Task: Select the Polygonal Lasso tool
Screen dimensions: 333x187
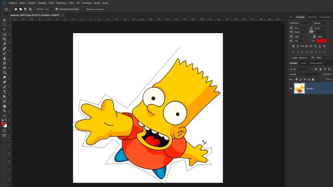Action: 4,30
